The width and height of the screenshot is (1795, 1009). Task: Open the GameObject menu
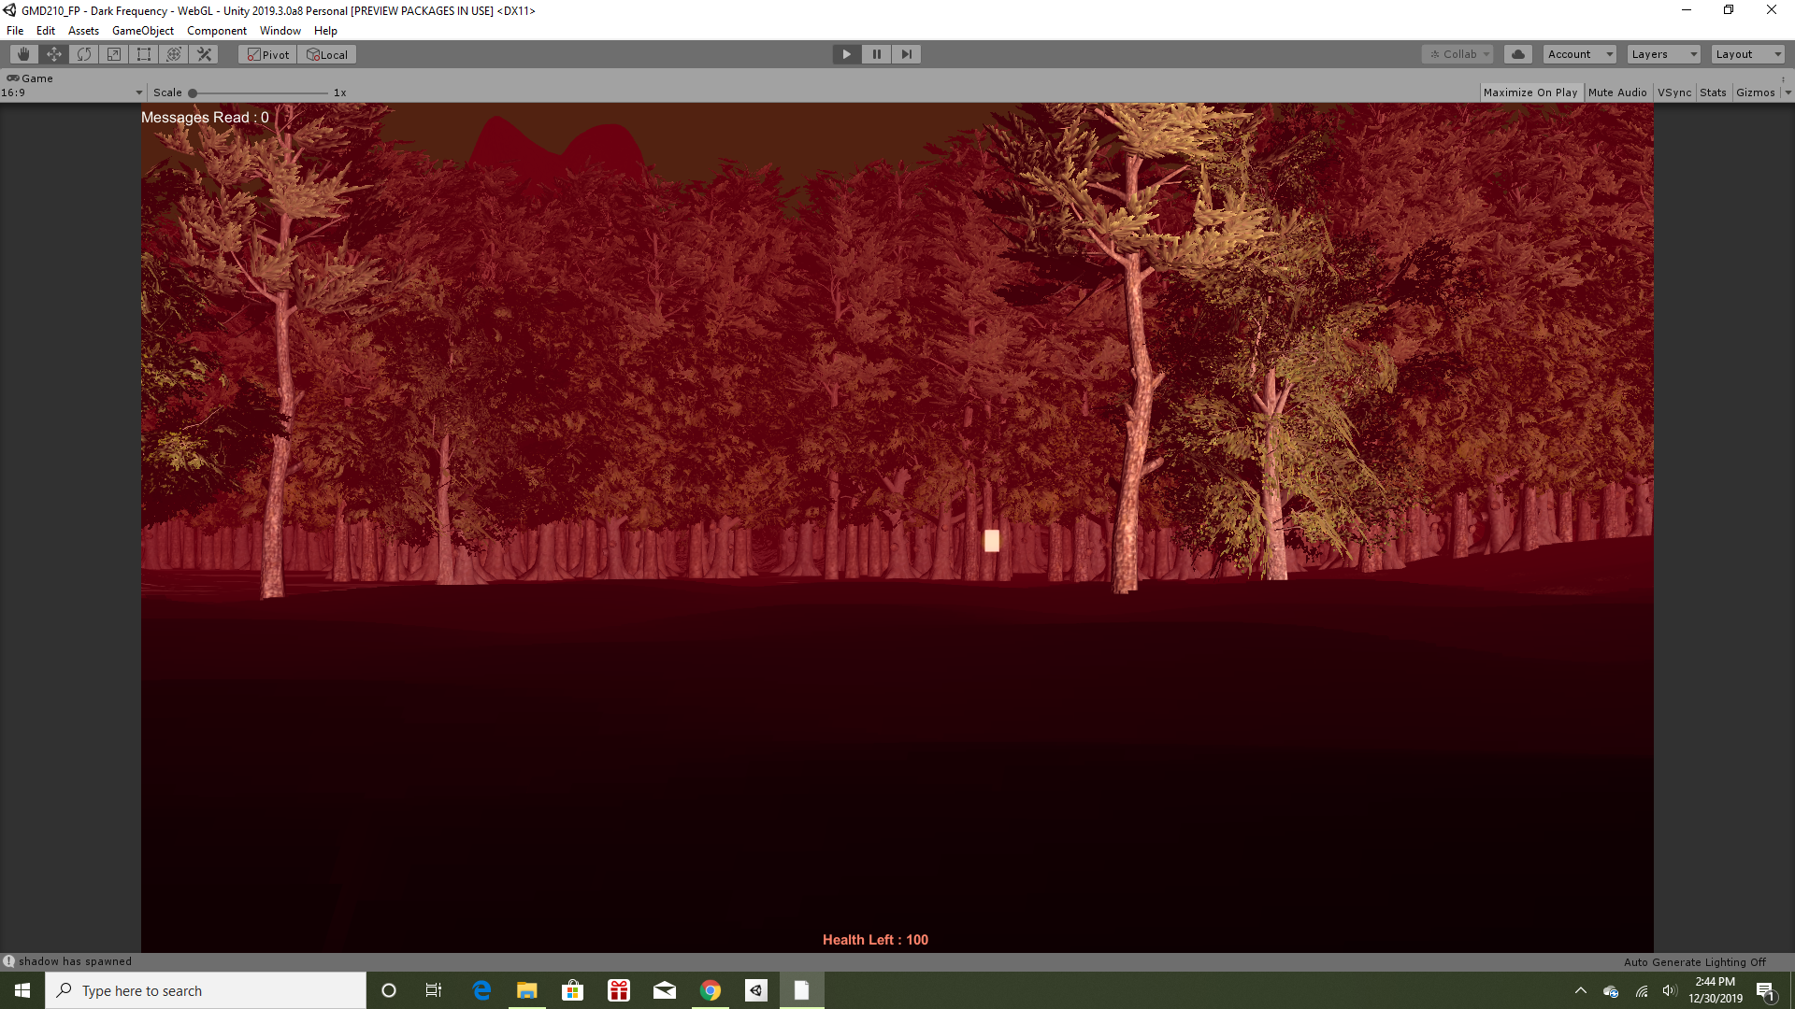coord(142,31)
